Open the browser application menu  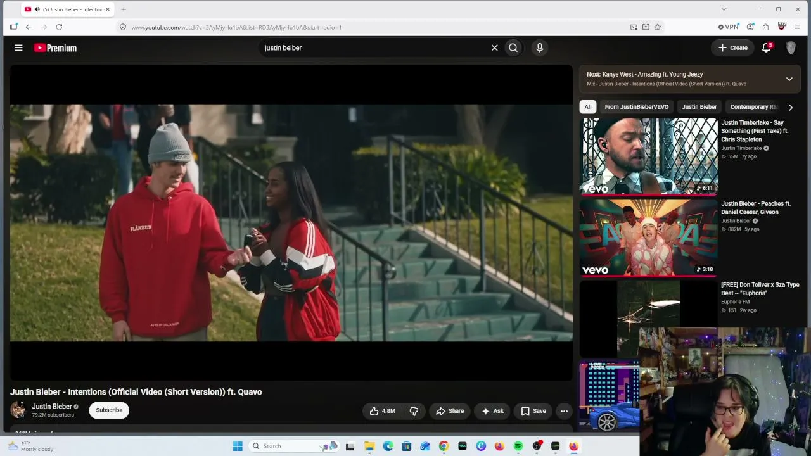797,27
